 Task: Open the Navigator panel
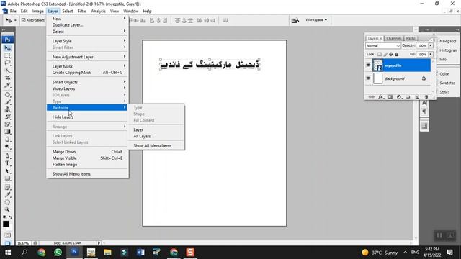pyautogui.click(x=448, y=42)
